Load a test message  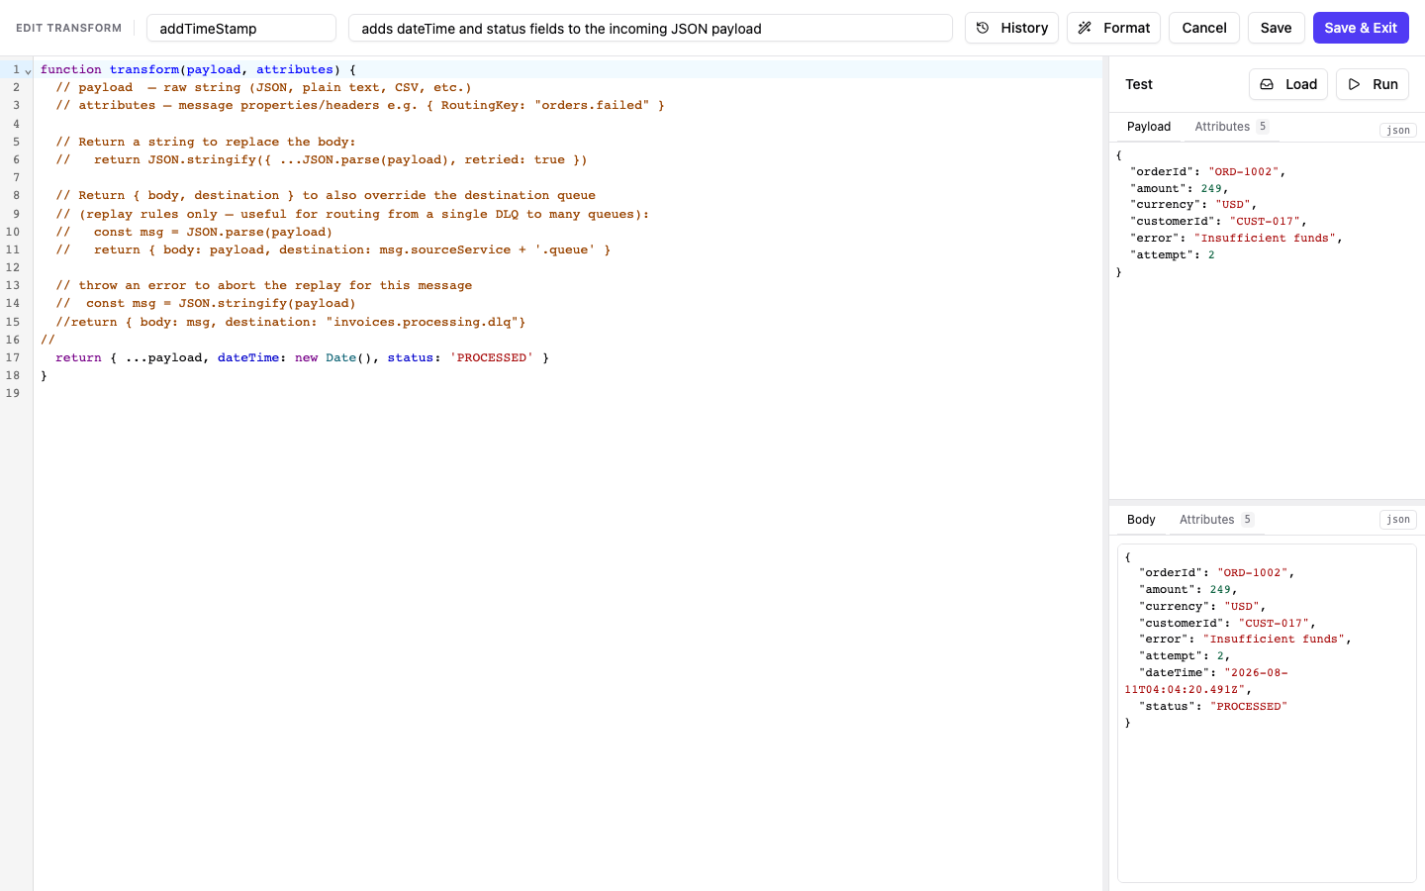tap(1288, 84)
